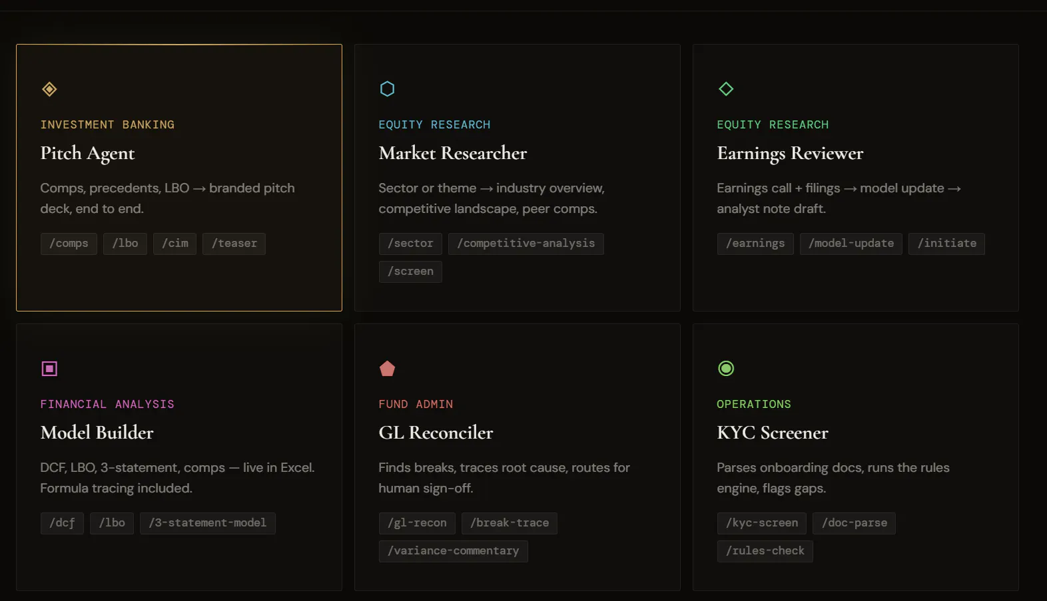Open the Market Researcher card title

pyautogui.click(x=453, y=154)
